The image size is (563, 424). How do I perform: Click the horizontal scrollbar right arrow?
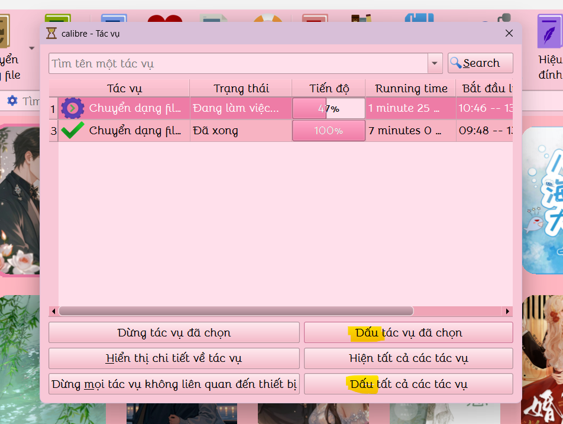[x=507, y=311]
